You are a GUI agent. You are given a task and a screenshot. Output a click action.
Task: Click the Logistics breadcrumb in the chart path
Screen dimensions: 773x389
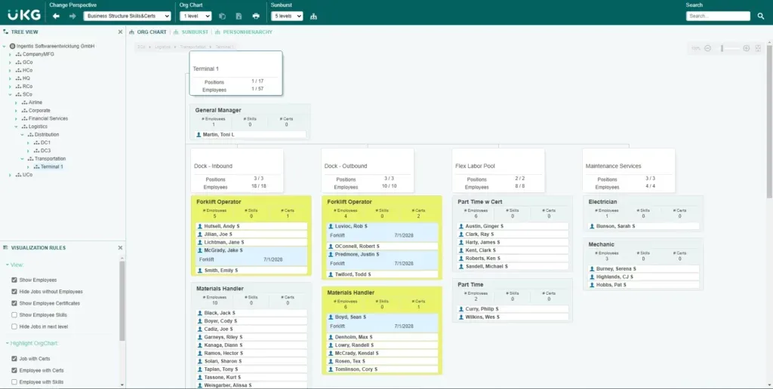(163, 47)
